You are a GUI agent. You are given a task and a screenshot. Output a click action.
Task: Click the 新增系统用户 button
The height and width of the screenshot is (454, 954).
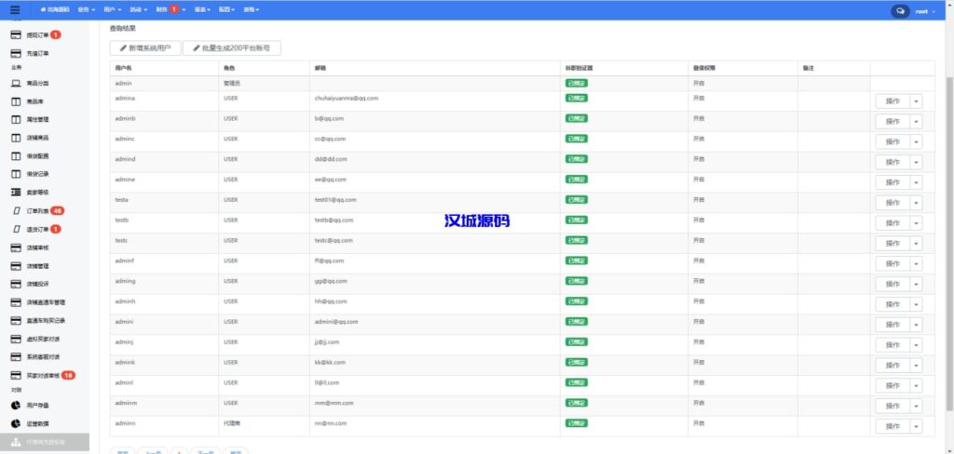[145, 47]
